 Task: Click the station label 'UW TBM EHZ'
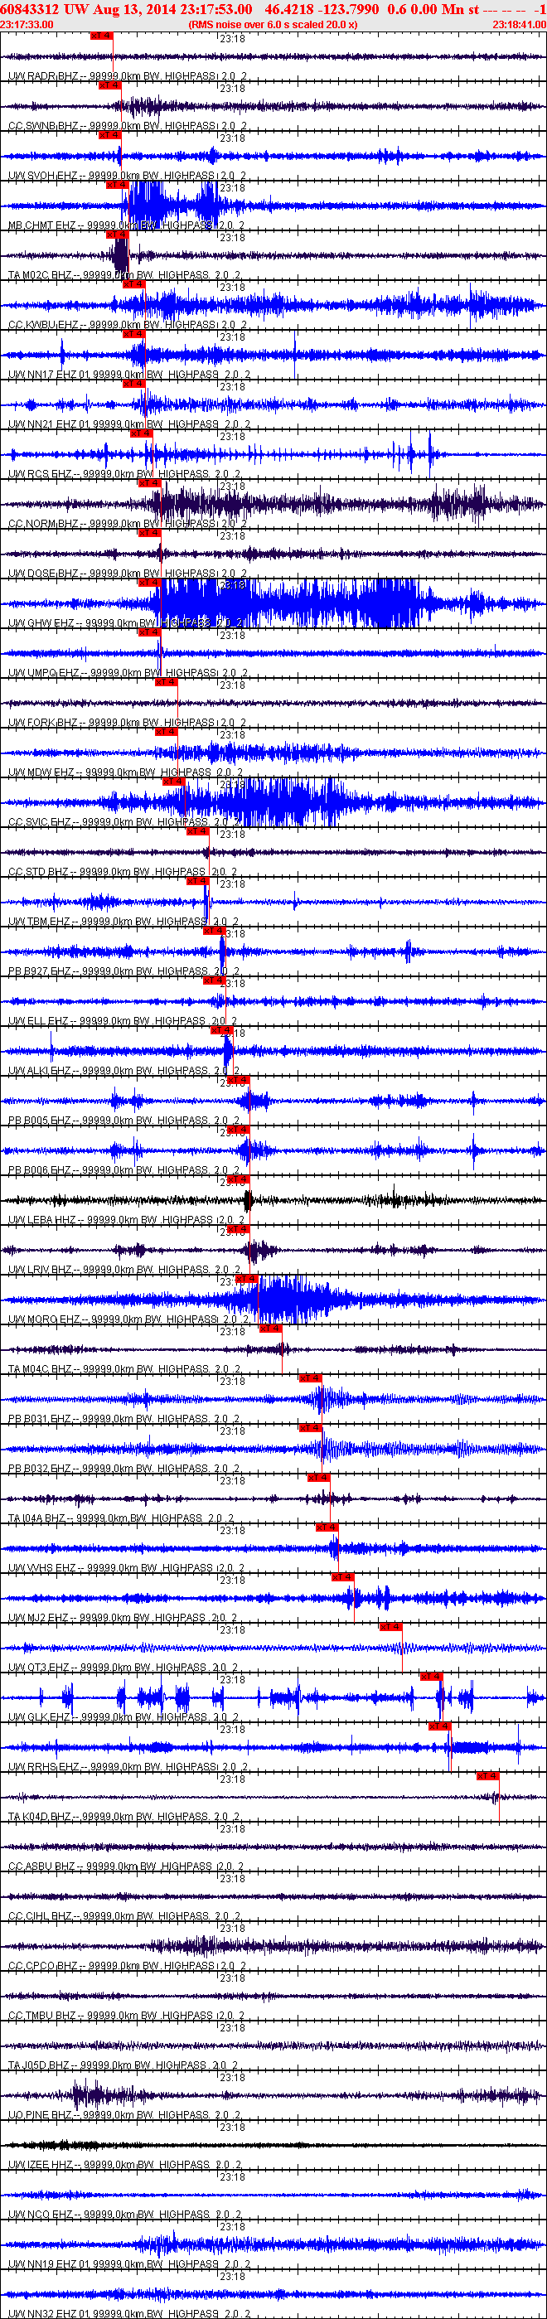(39, 922)
